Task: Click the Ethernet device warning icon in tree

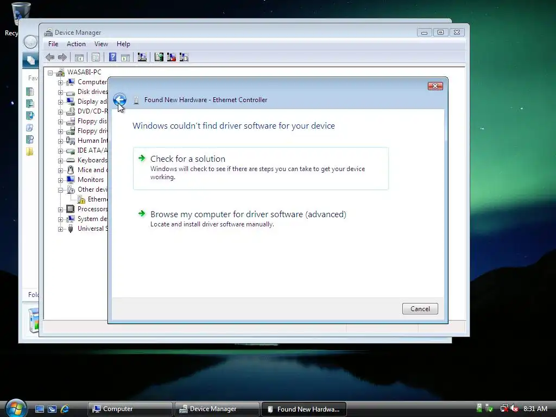Action: (x=81, y=199)
